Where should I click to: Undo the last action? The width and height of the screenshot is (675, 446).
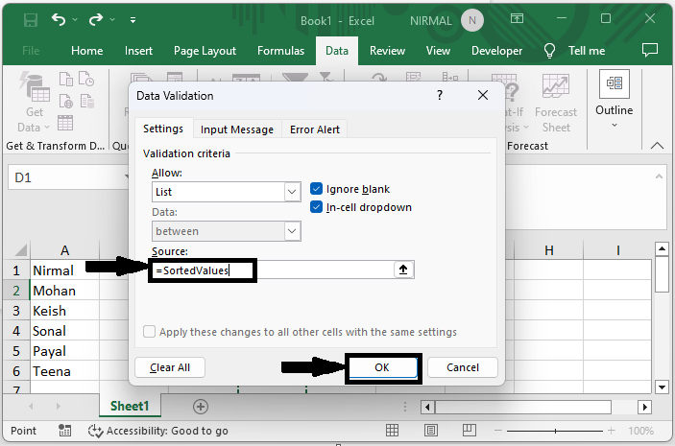coord(59,19)
